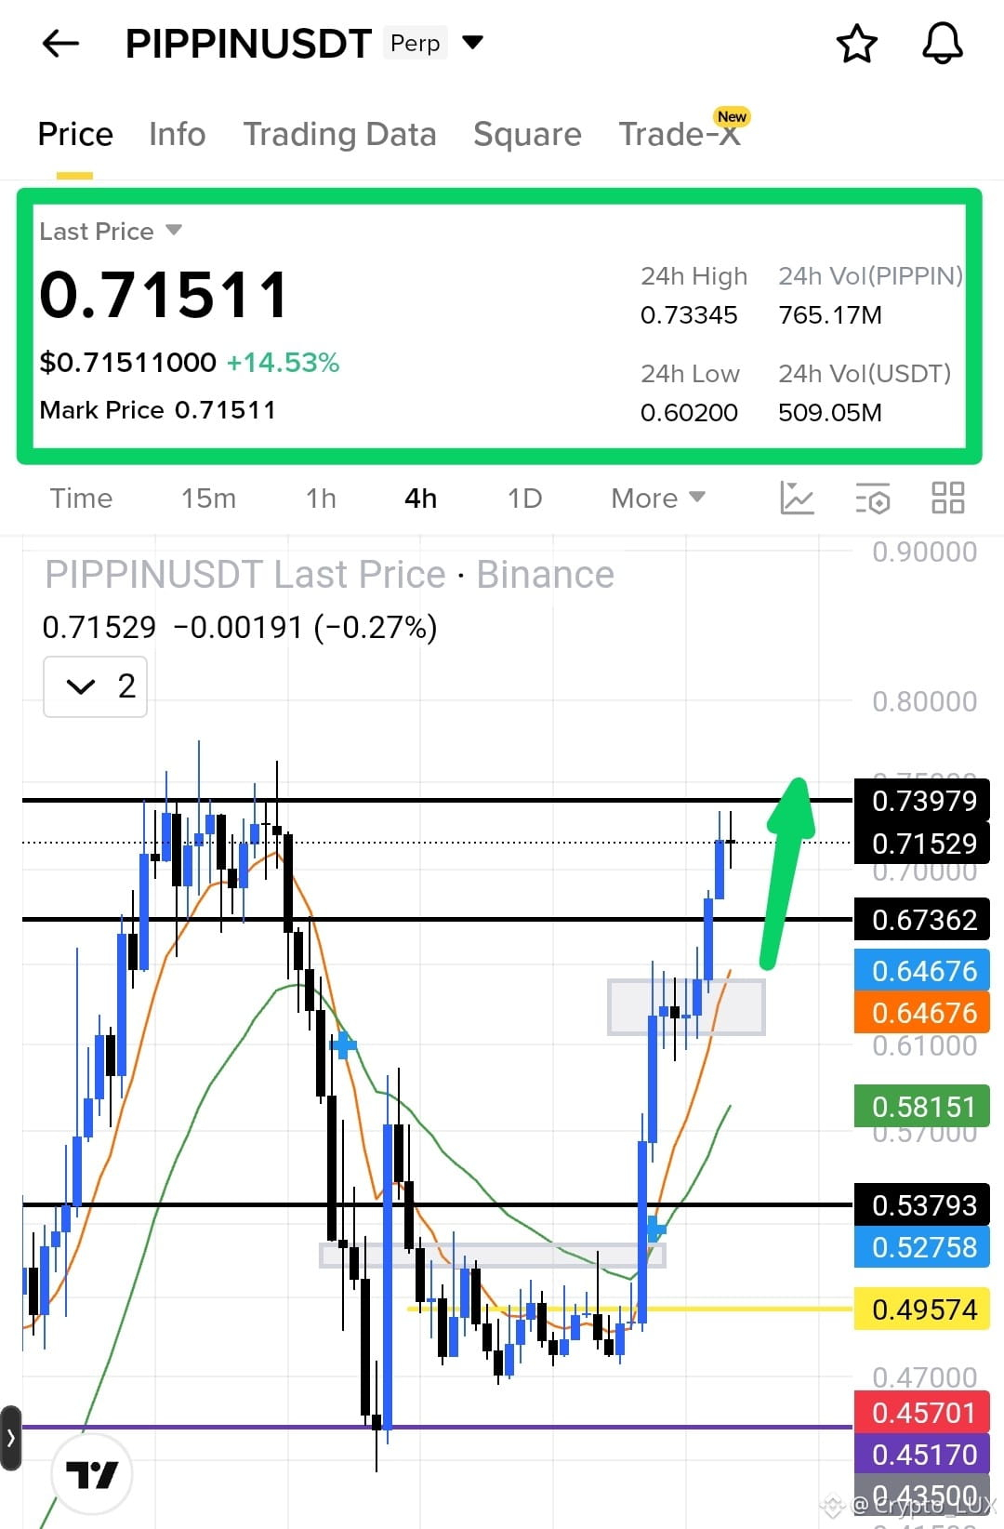Screen dimensions: 1004x1529
Task: Select the 1D chart interval
Action: click(x=524, y=499)
